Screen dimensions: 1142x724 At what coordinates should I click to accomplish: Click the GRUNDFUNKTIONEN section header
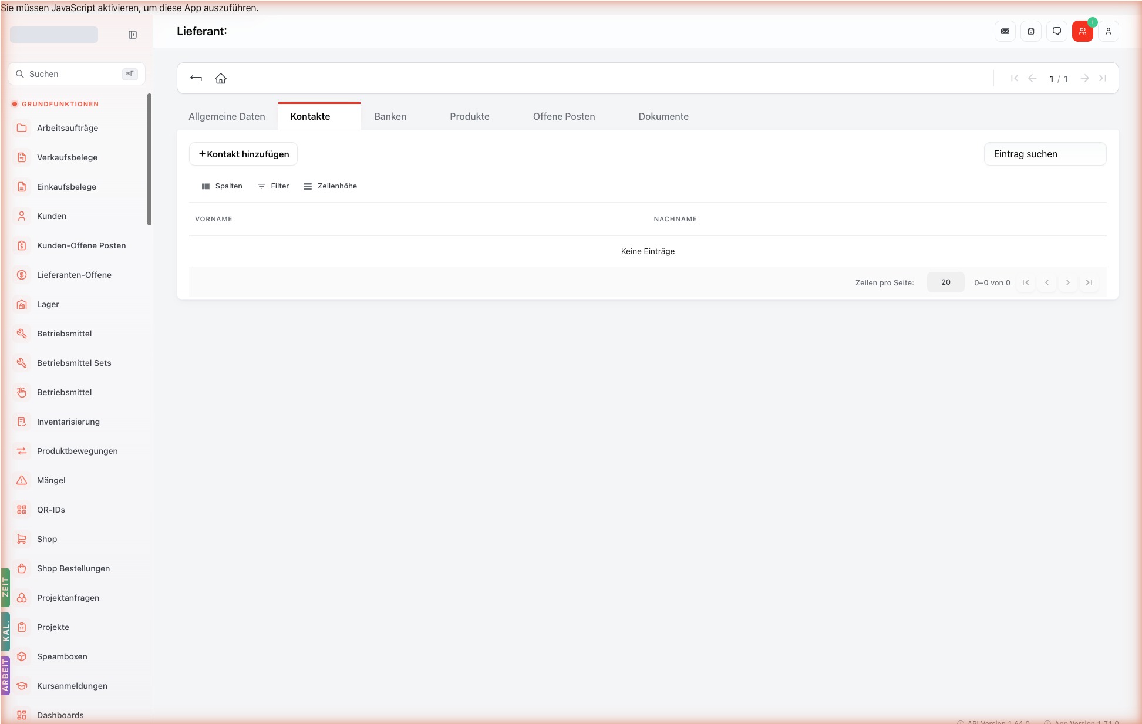pos(60,104)
